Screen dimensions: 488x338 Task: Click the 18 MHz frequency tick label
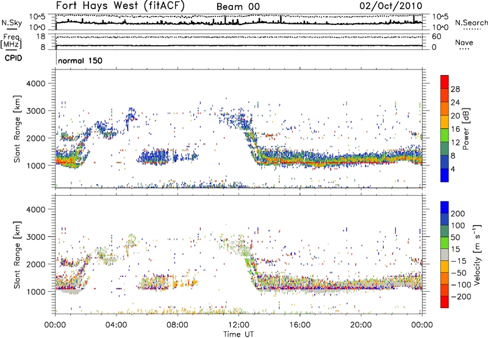(40, 37)
